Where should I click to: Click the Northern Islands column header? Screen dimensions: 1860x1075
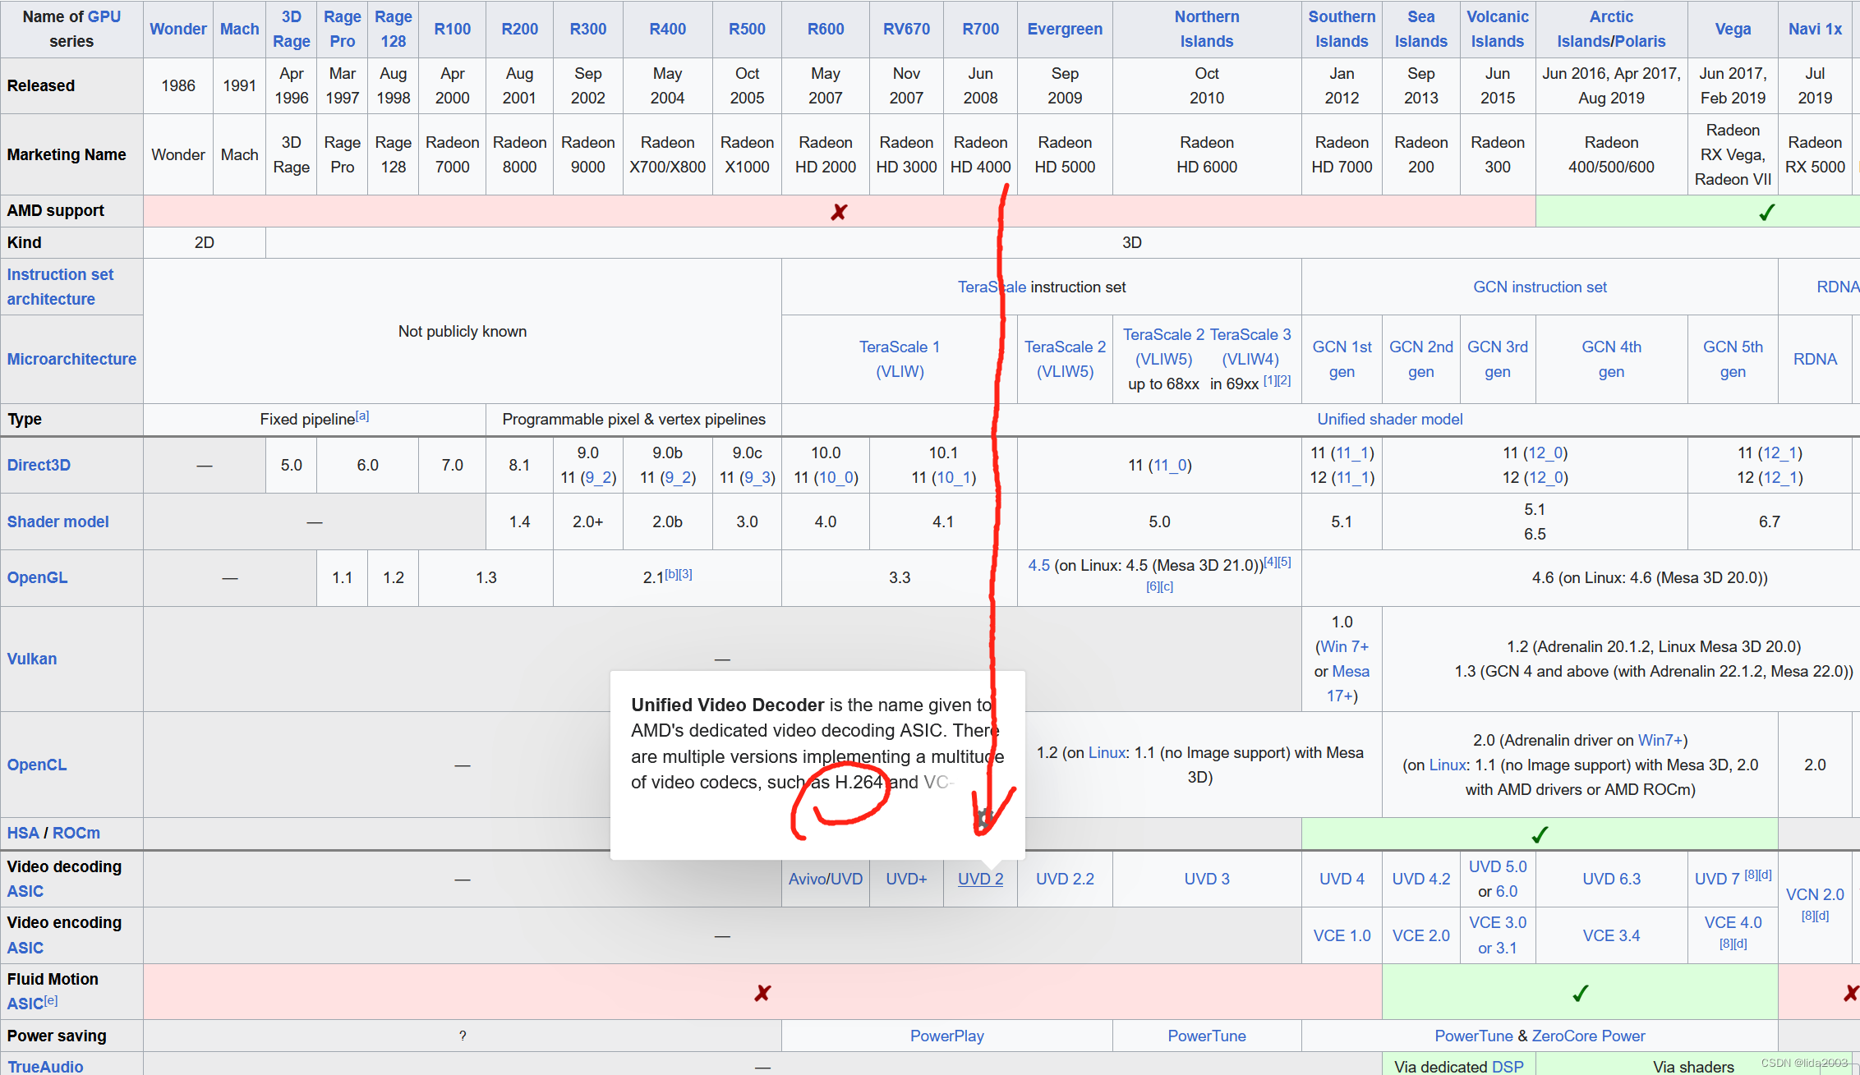coord(1206,29)
